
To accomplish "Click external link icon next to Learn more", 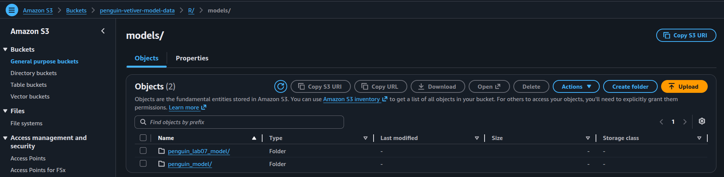I will pos(204,107).
